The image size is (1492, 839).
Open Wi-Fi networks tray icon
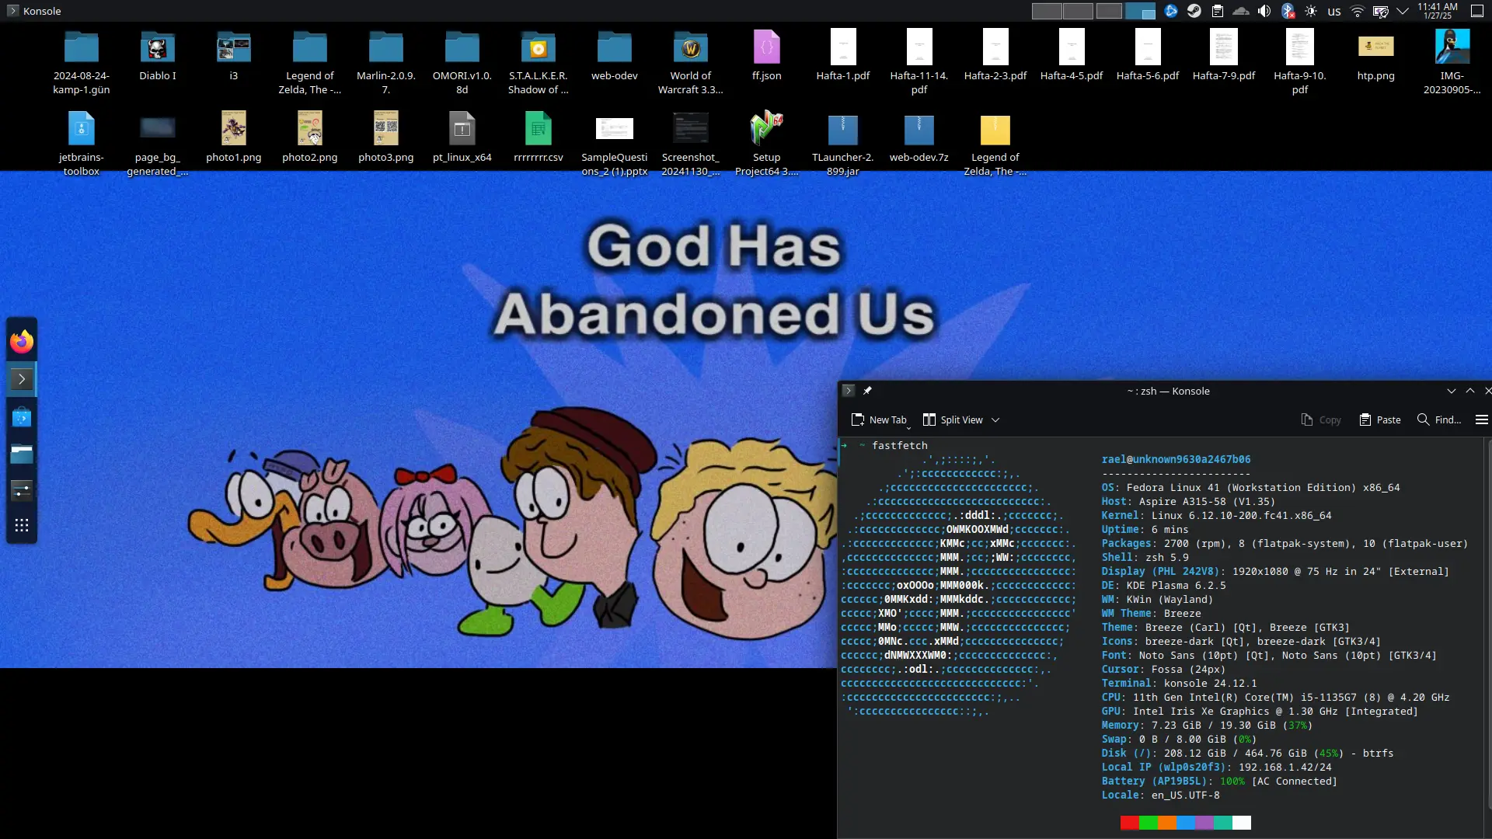(x=1358, y=11)
